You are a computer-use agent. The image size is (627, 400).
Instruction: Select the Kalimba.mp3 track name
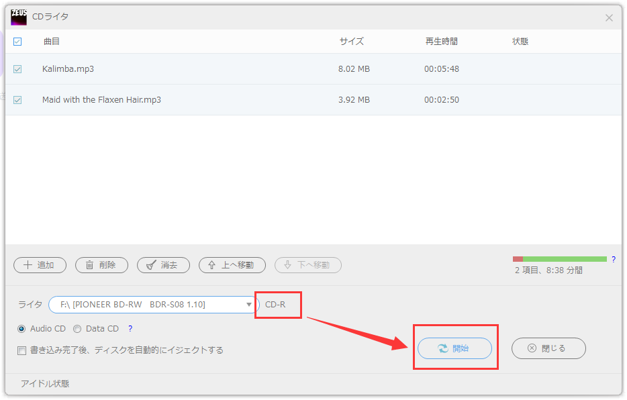click(68, 68)
